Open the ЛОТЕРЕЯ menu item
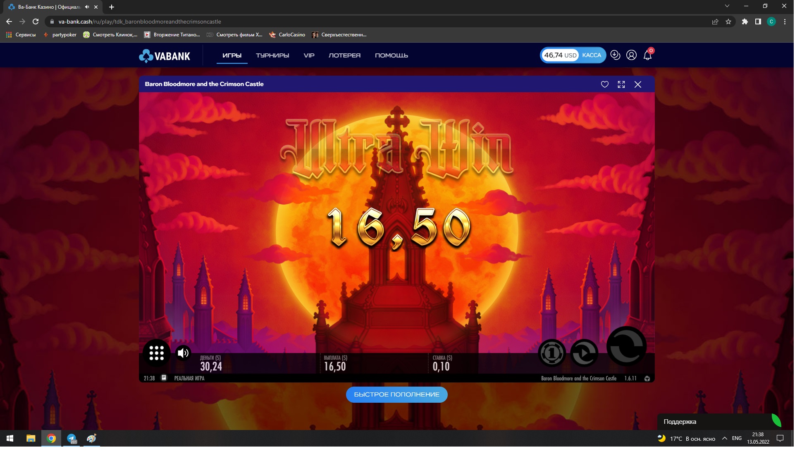The height and width of the screenshot is (454, 802). (344, 55)
